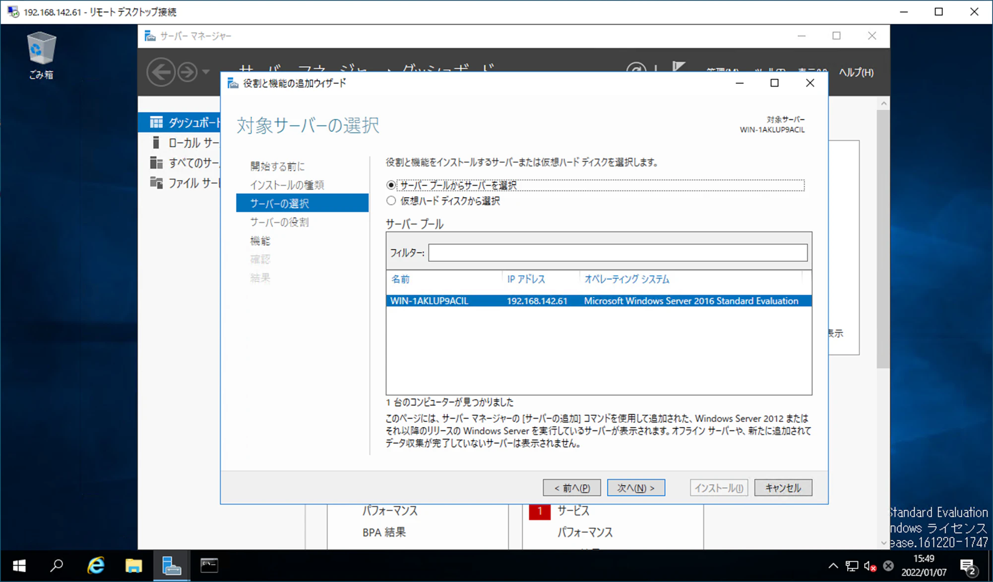Choose virtual hard disk selection option
This screenshot has height=582, width=993.
coord(391,201)
